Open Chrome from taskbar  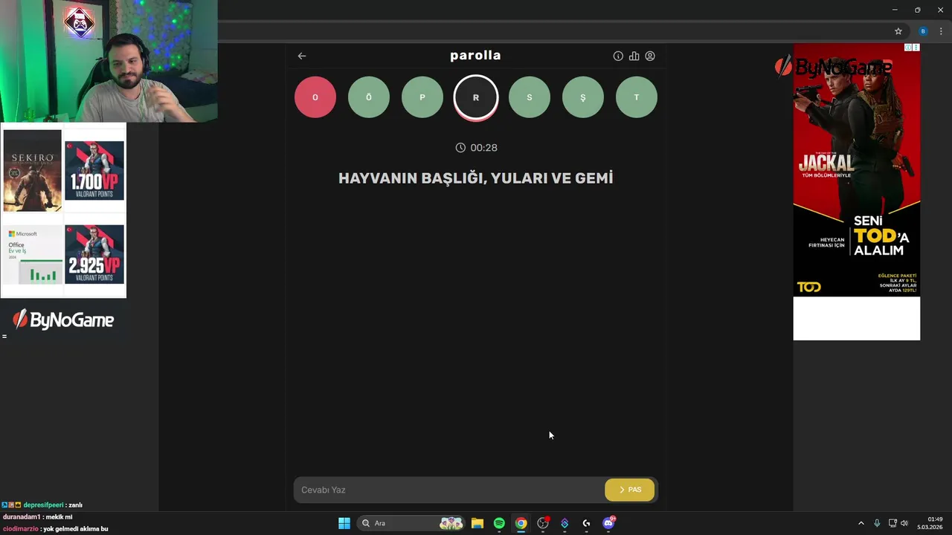click(521, 523)
